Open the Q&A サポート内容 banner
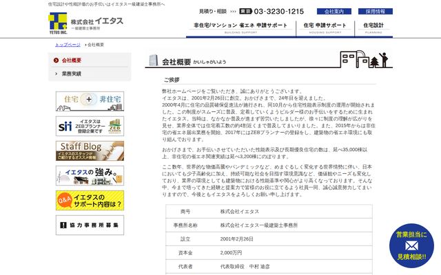This screenshot has width=441, height=275. coord(90,200)
